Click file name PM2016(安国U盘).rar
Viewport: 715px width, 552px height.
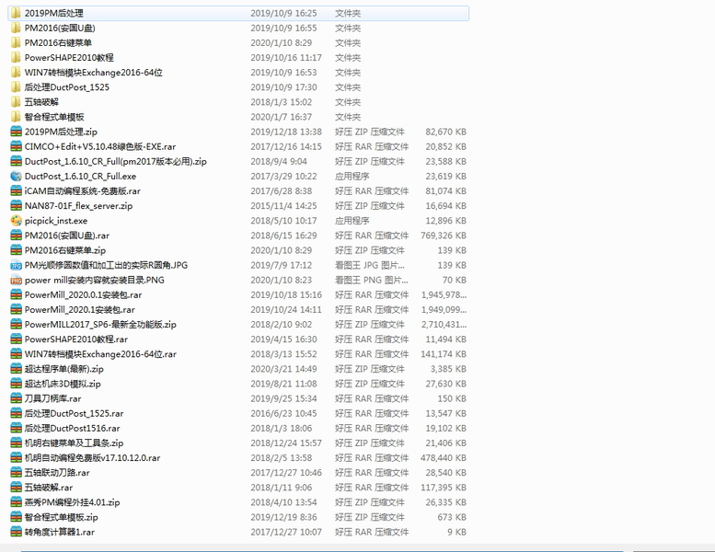click(67, 236)
